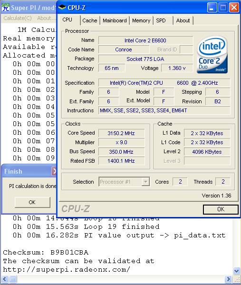Click L1 Data value '2 x 32 KBytes'

207,133
